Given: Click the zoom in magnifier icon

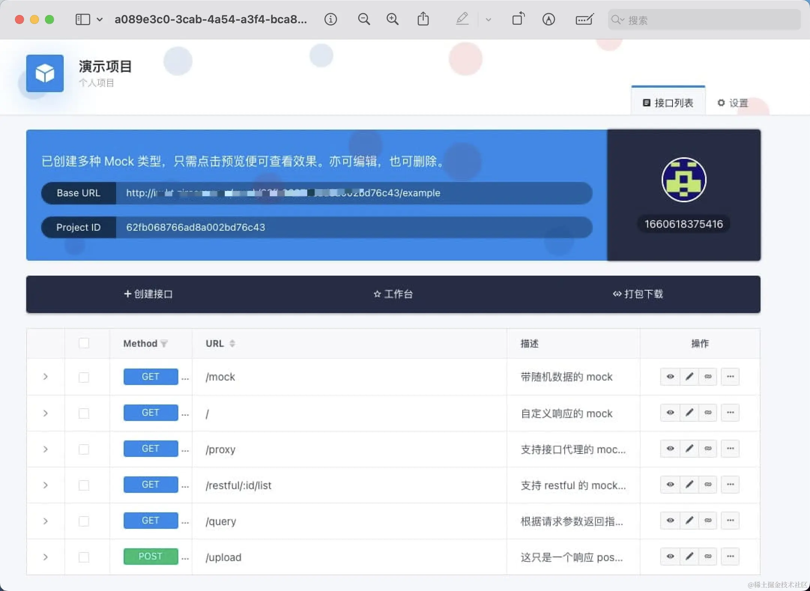Looking at the screenshot, I should pos(392,19).
